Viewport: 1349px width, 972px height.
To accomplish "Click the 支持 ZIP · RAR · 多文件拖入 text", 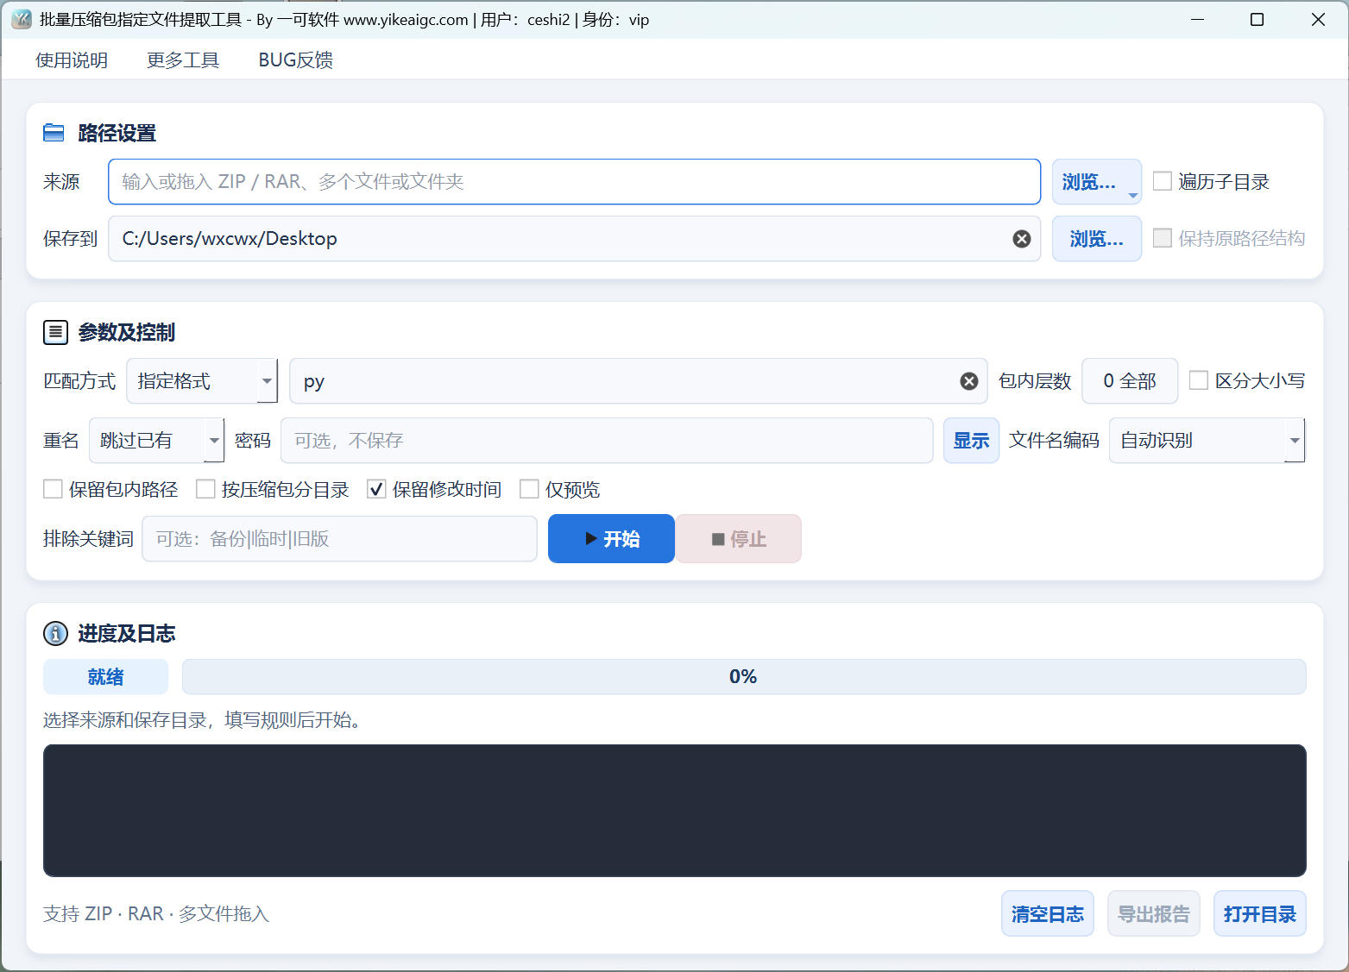I will [x=156, y=914].
